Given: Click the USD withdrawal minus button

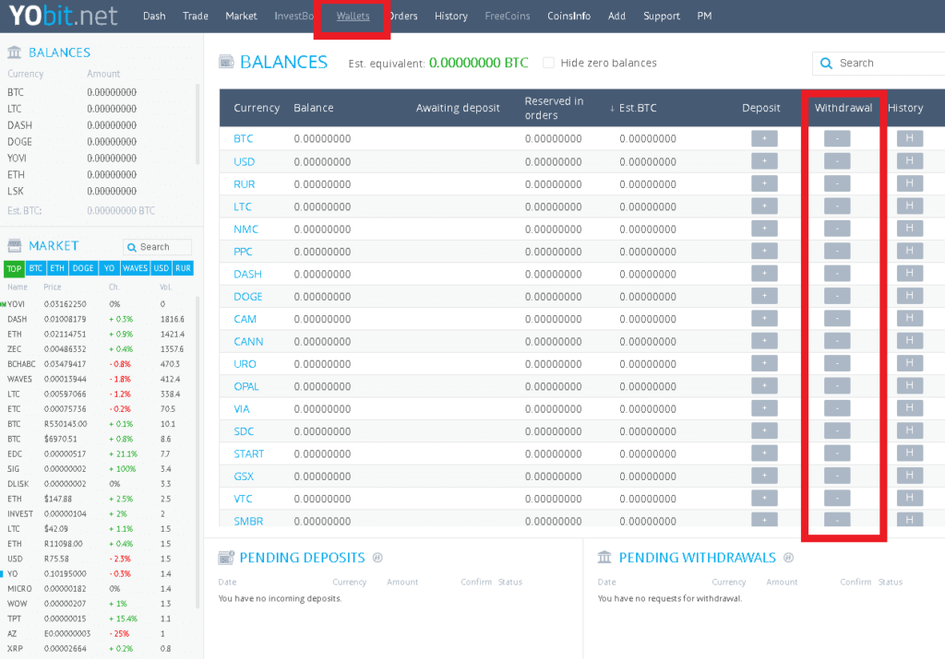Looking at the screenshot, I should [x=837, y=161].
